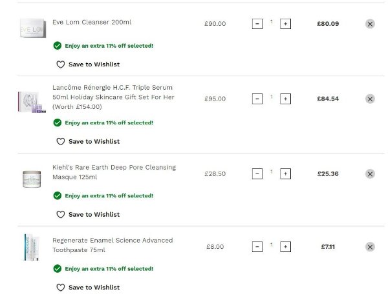This screenshot has width=388, height=296.
Task: Remove Eve Lom Cleanser from basket
Action: coord(370,24)
